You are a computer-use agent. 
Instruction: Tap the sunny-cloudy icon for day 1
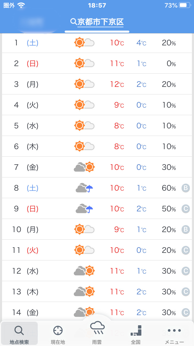point(84,43)
